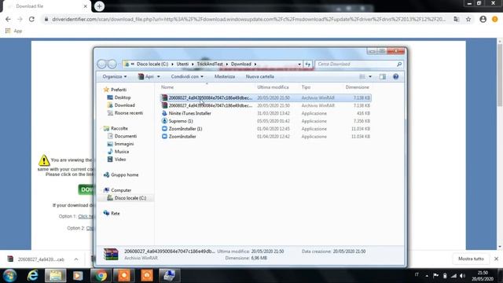
Task: Select Risorse recenti in sidebar
Action: tap(129, 113)
